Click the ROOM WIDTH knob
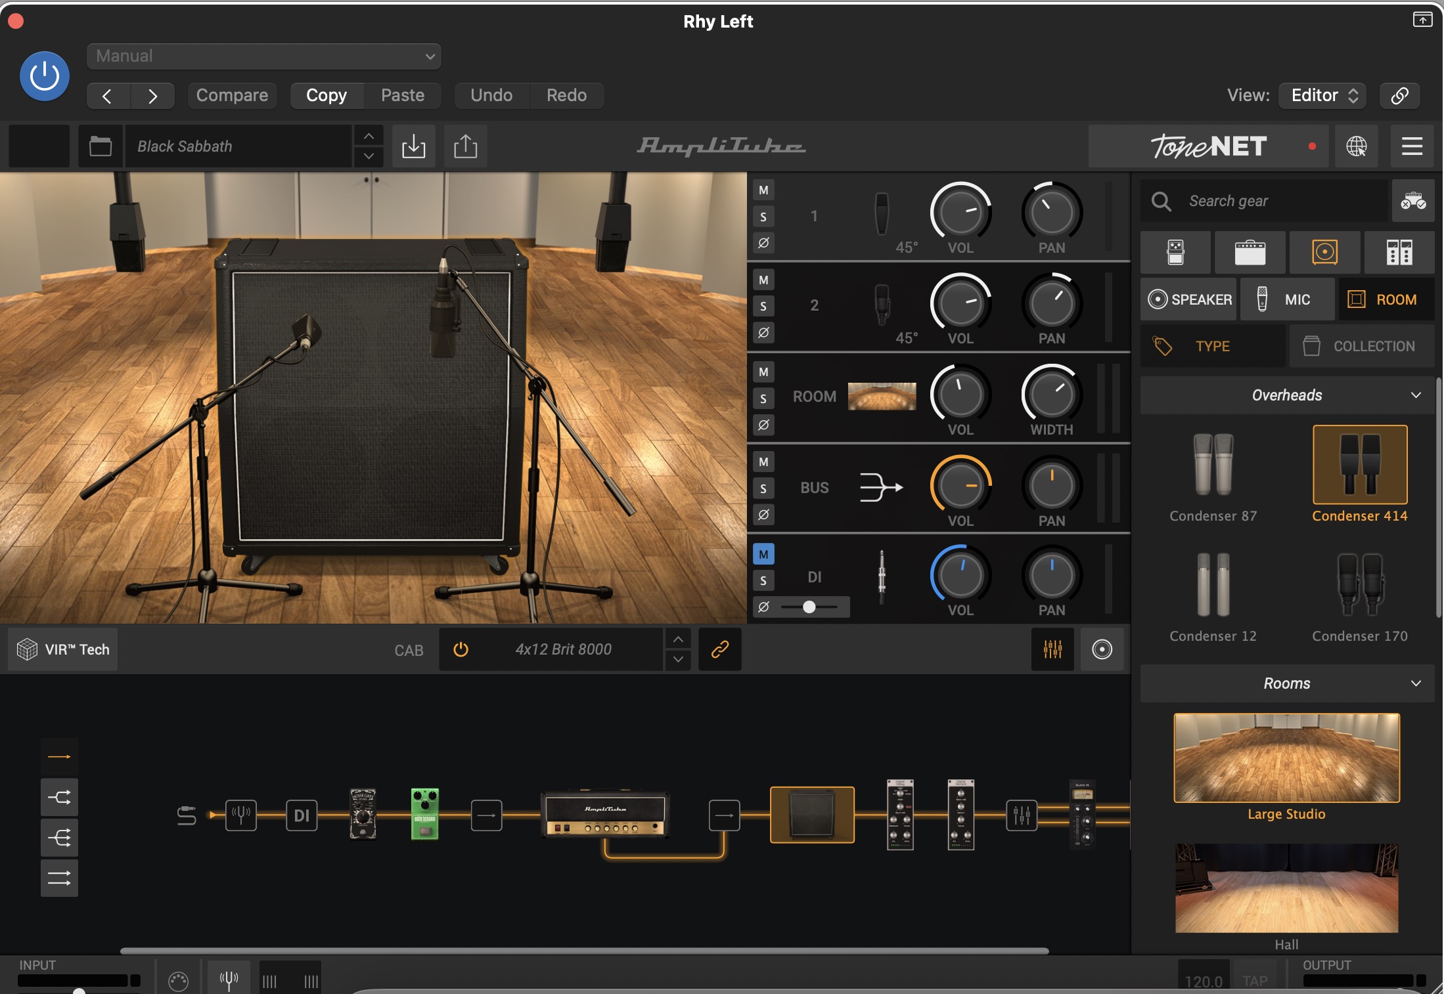1444x994 pixels. [x=1051, y=395]
